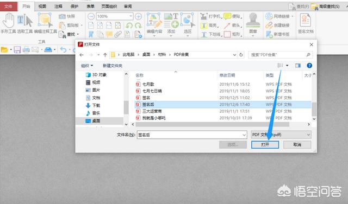Switch to the Comment (注释) ribbon tab

click(x=58, y=7)
